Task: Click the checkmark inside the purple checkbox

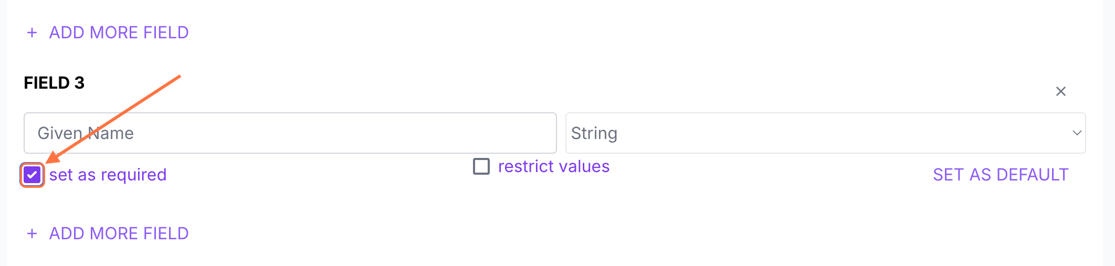Action: pos(32,175)
